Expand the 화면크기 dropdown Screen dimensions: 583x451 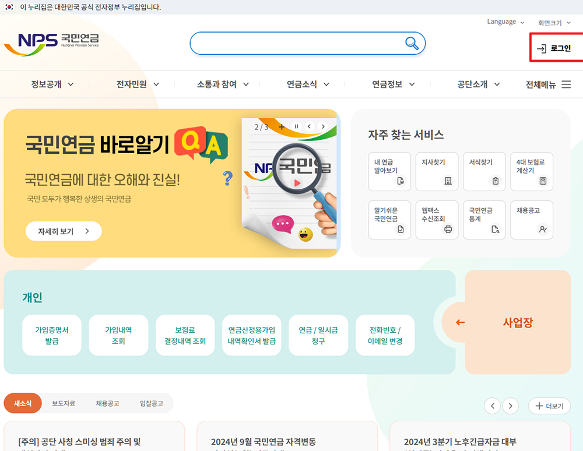552,23
